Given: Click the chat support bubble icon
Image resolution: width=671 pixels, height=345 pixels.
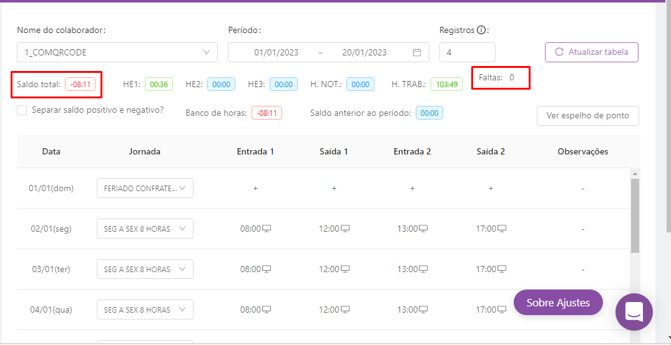Looking at the screenshot, I should pos(634,311).
